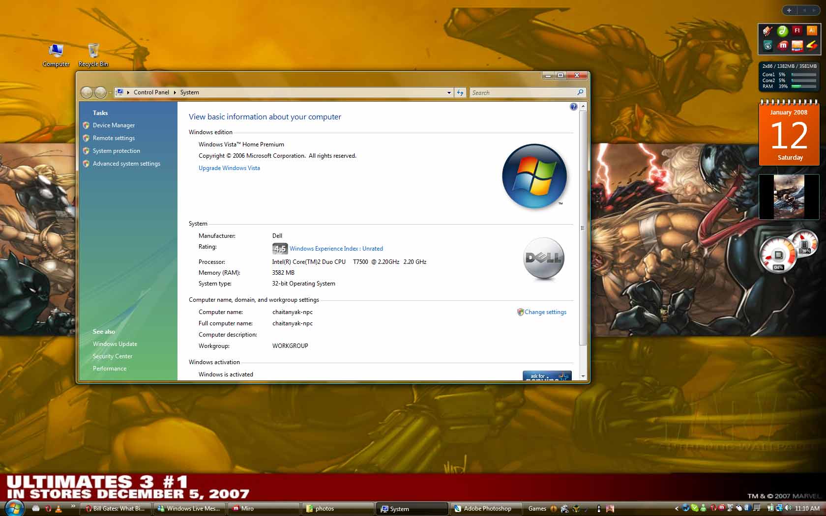826x516 pixels.
Task: Open Remote settings task link
Action: pyautogui.click(x=114, y=138)
